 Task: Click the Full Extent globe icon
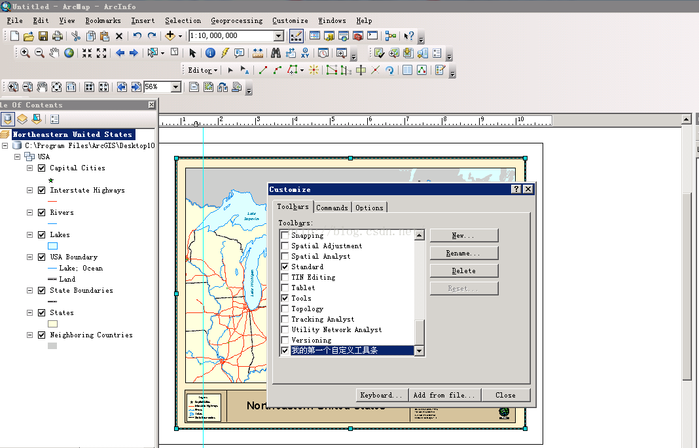(x=69, y=53)
